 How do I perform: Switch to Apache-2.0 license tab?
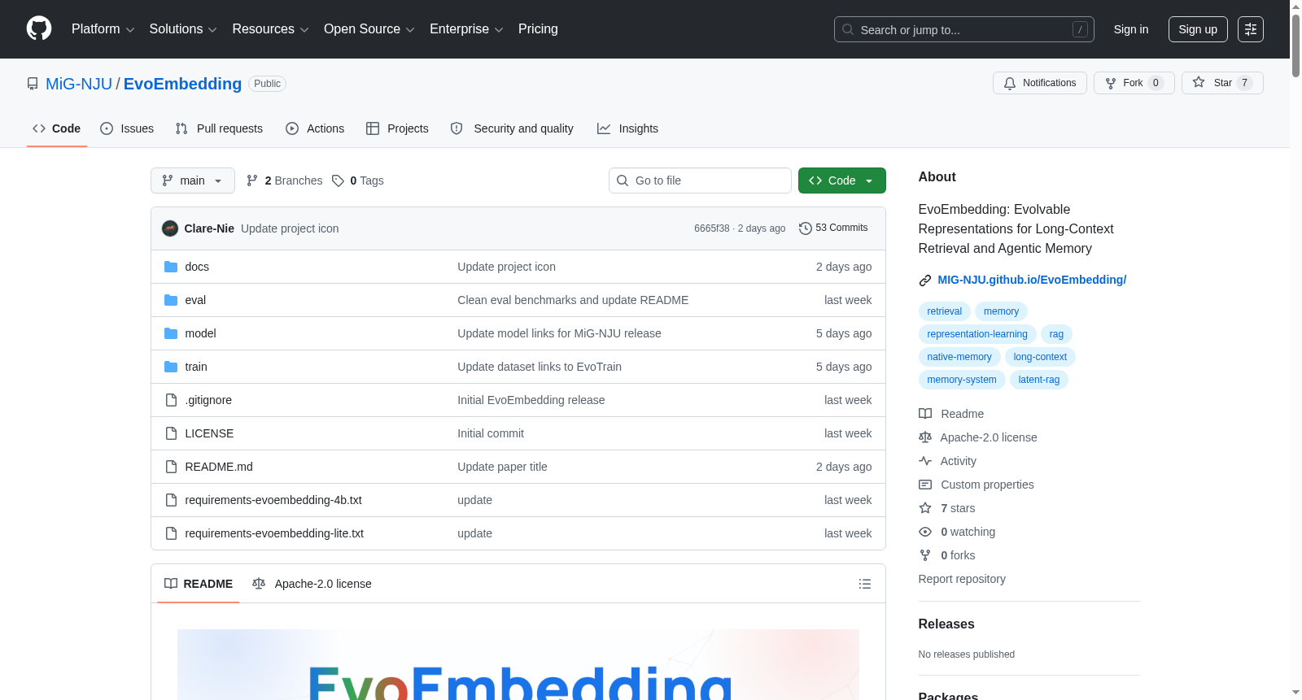[x=312, y=584]
